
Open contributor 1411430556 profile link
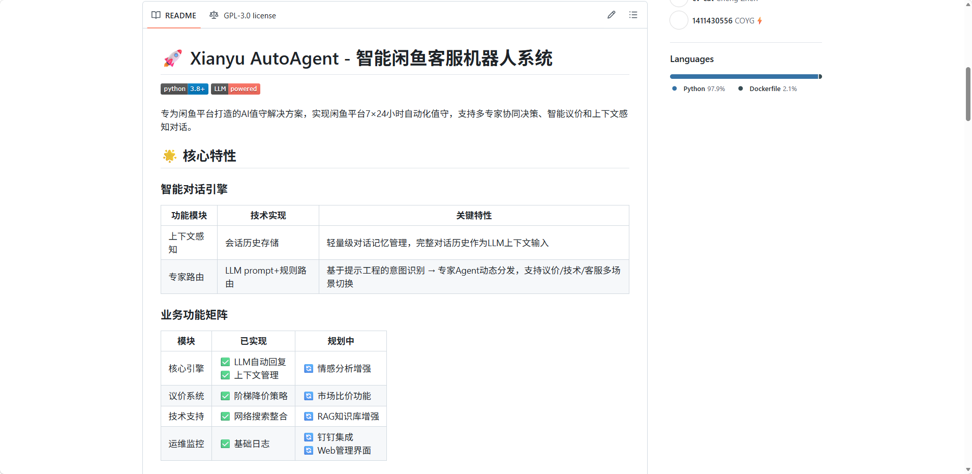pyautogui.click(x=712, y=21)
